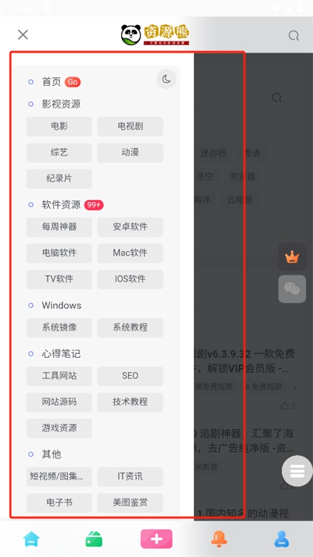Tap the pink plus publish button
Viewport: 313px width, 557px height.
click(x=156, y=539)
